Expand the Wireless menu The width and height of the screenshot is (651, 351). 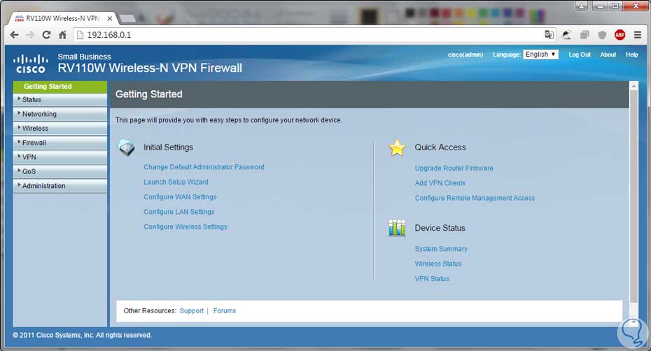[59, 128]
